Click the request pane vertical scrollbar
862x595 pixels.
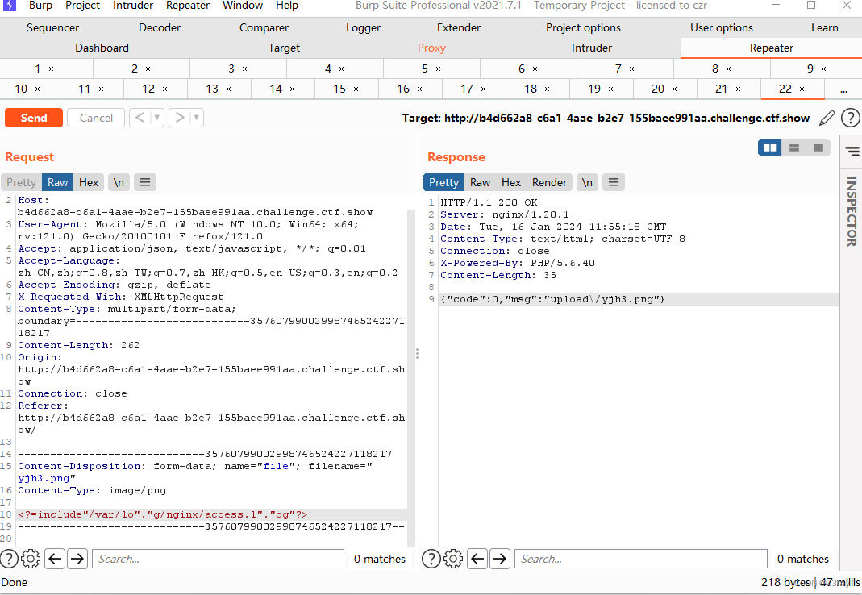click(410, 377)
